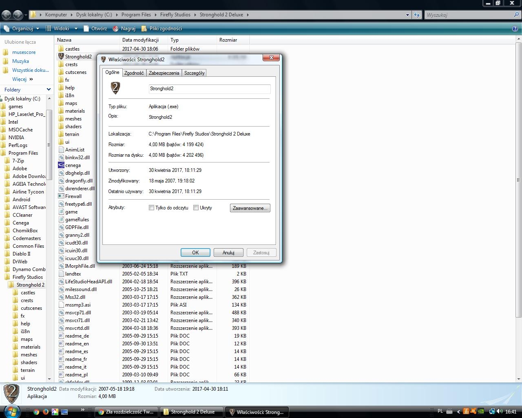Select the mssmp3.asi file icon
Screen dimensions: 522x418
pyautogui.click(x=61, y=305)
